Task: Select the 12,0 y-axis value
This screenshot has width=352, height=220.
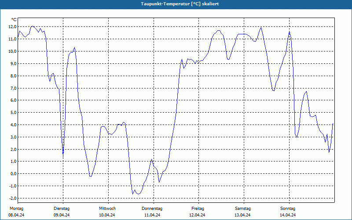Action: click(x=12, y=27)
